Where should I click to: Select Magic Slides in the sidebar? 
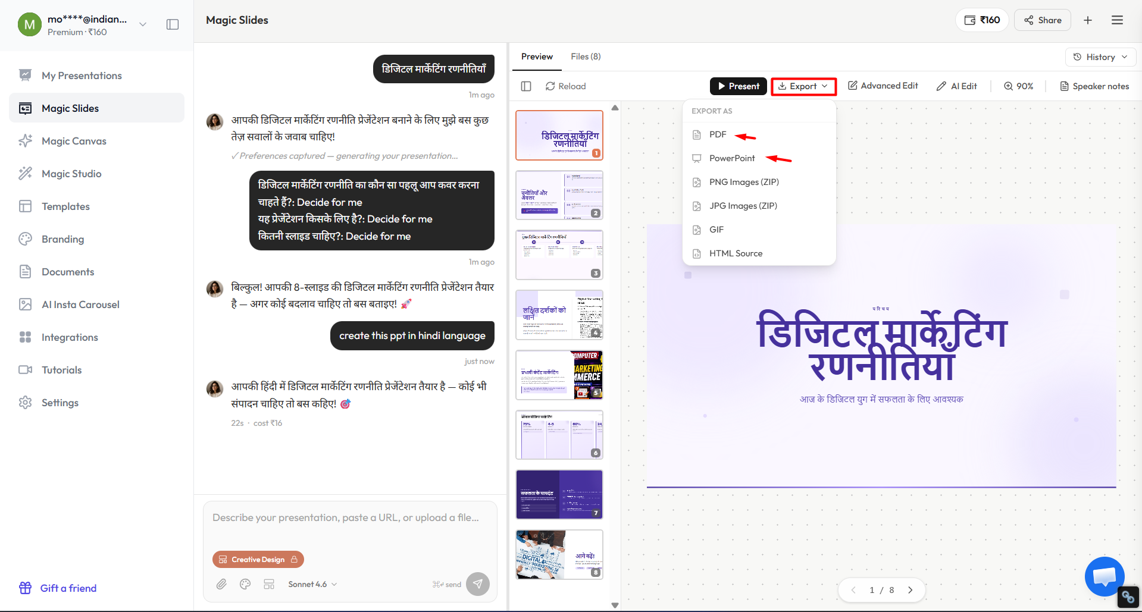96,108
